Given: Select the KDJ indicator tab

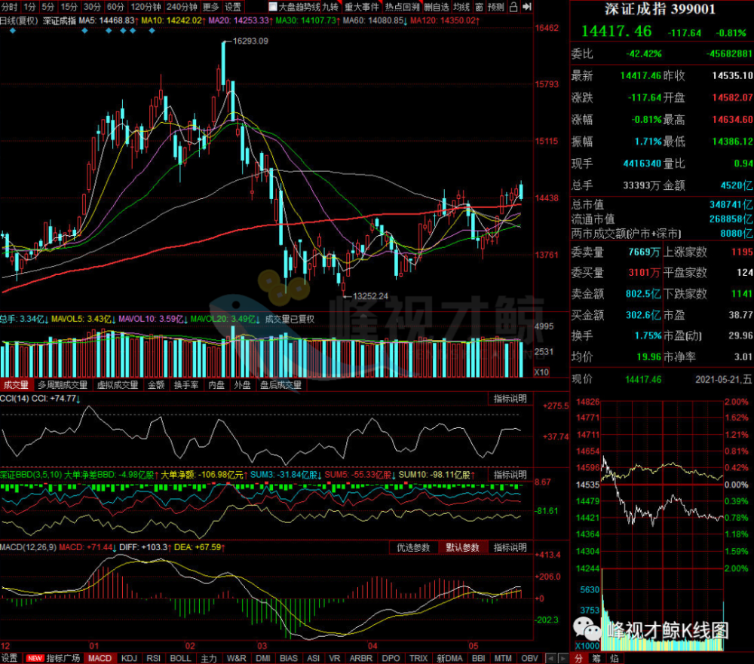Looking at the screenshot, I should click(x=129, y=658).
